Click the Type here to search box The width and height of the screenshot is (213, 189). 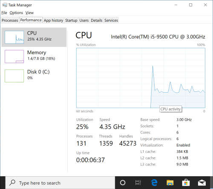[60, 183]
